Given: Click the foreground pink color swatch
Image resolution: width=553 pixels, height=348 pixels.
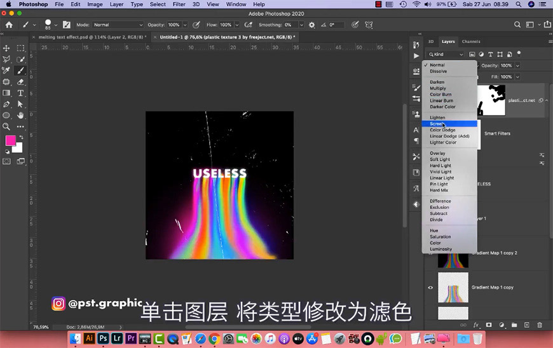Looking at the screenshot, I should point(11,140).
